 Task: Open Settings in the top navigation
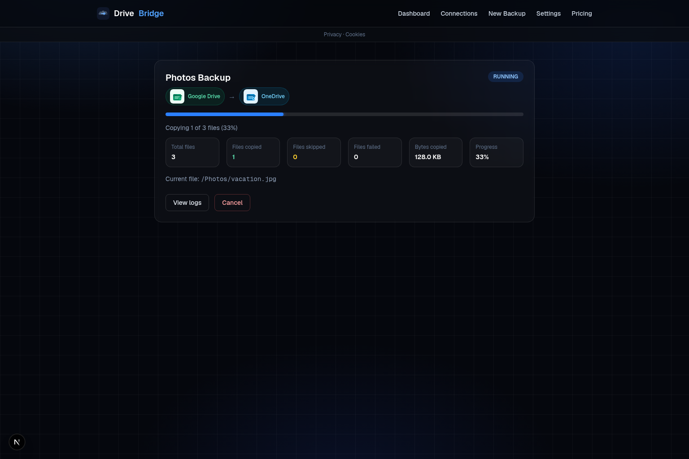click(x=549, y=13)
